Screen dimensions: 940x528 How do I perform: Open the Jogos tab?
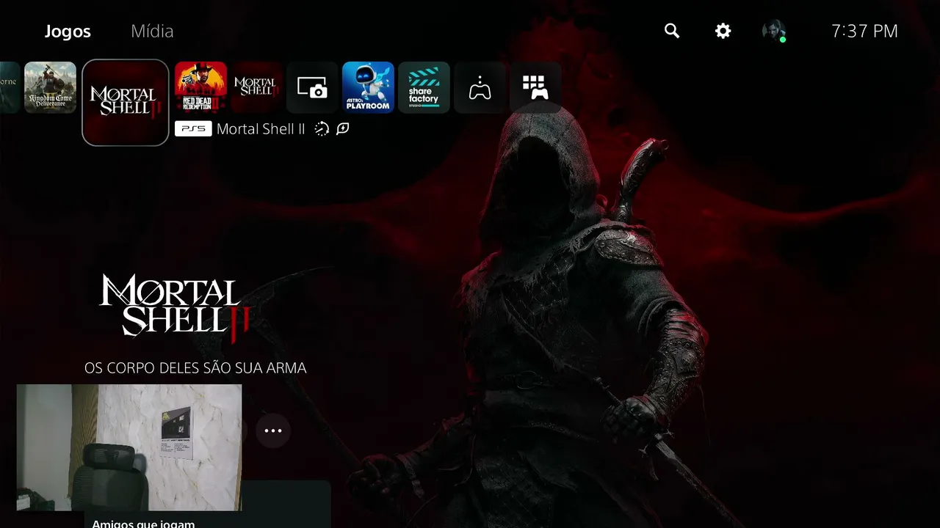(x=68, y=32)
